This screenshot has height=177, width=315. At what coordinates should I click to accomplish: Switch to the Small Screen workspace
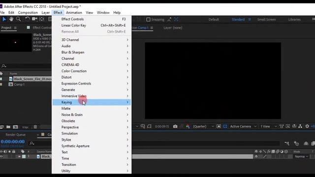266,20
